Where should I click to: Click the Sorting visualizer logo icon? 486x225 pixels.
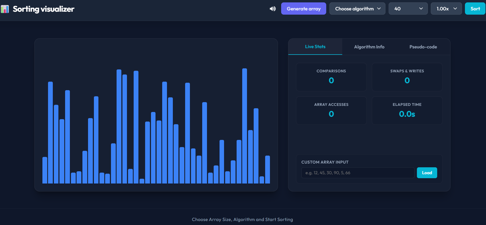coord(5,9)
